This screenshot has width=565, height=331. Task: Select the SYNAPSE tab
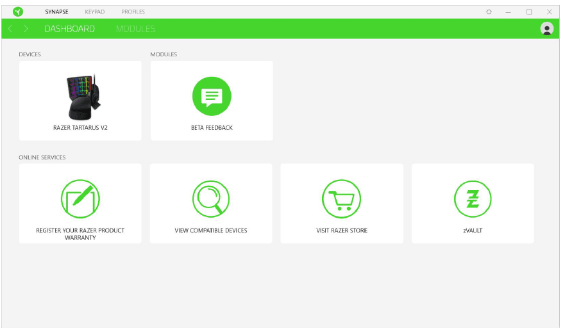click(56, 12)
